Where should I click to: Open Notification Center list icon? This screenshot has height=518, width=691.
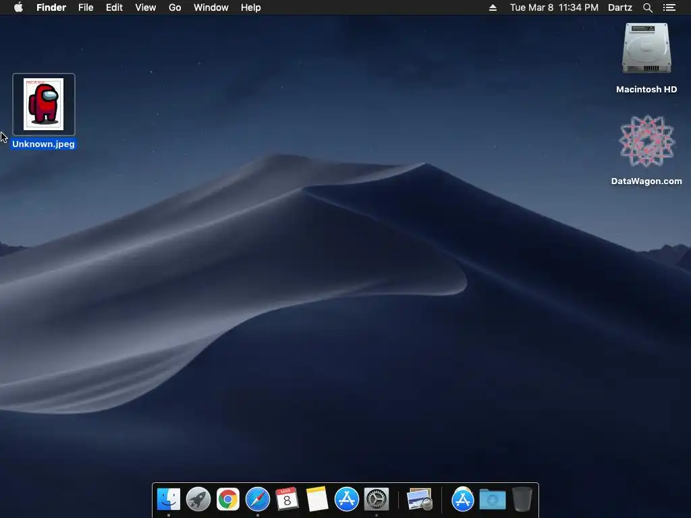[x=669, y=7]
